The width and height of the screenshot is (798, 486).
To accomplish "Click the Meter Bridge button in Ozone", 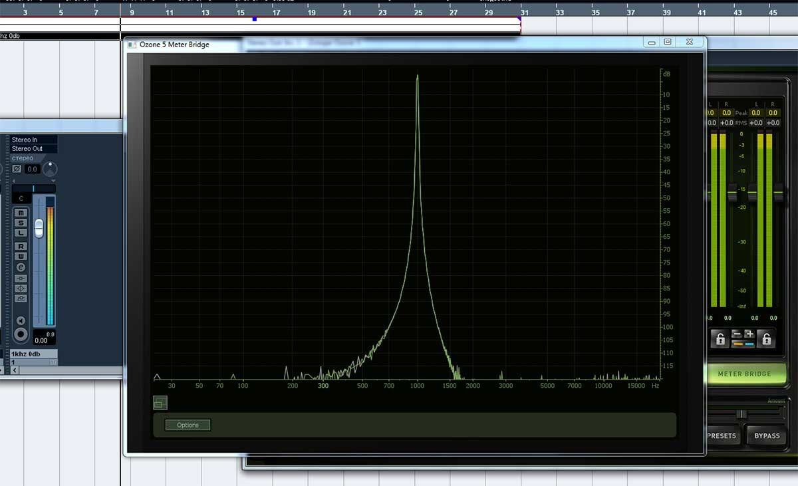I will click(x=745, y=374).
